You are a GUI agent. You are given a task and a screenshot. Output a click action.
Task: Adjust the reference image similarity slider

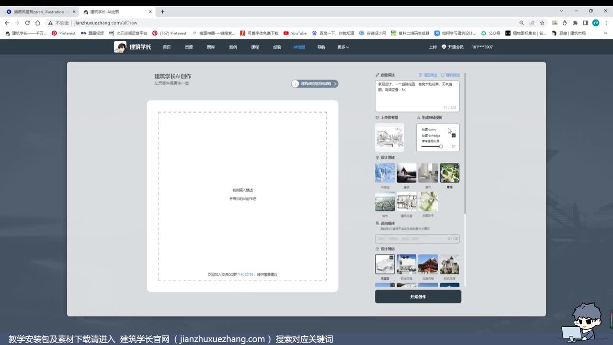tap(441, 147)
